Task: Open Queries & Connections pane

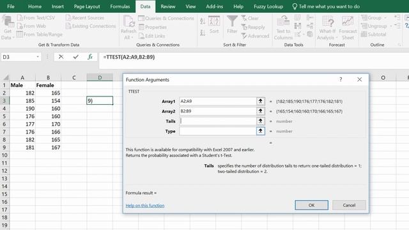Action: coord(166,19)
